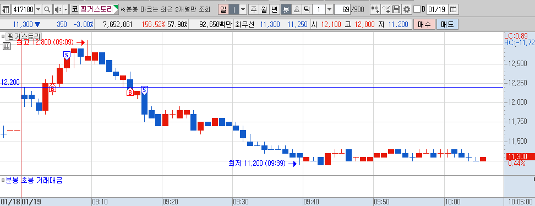The image size is (535, 206).
Task: Click the candlestick chart add icon
Action: pyautogui.click(x=375, y=9)
